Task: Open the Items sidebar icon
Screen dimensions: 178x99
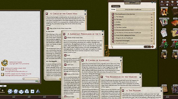Action: 164,54
